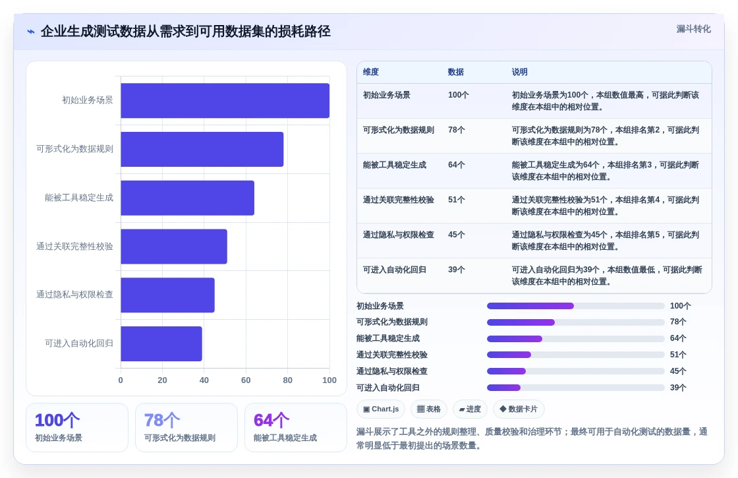Click the 通过隐私与权限检查 progress bar
Viewport: 738px width, 478px height.
click(x=575, y=371)
